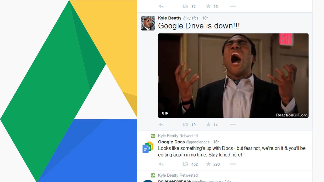Image resolution: width=324 pixels, height=182 pixels.
Task: Retweet the Google Docs tweet with 452 retweets
Action: tap(185, 164)
